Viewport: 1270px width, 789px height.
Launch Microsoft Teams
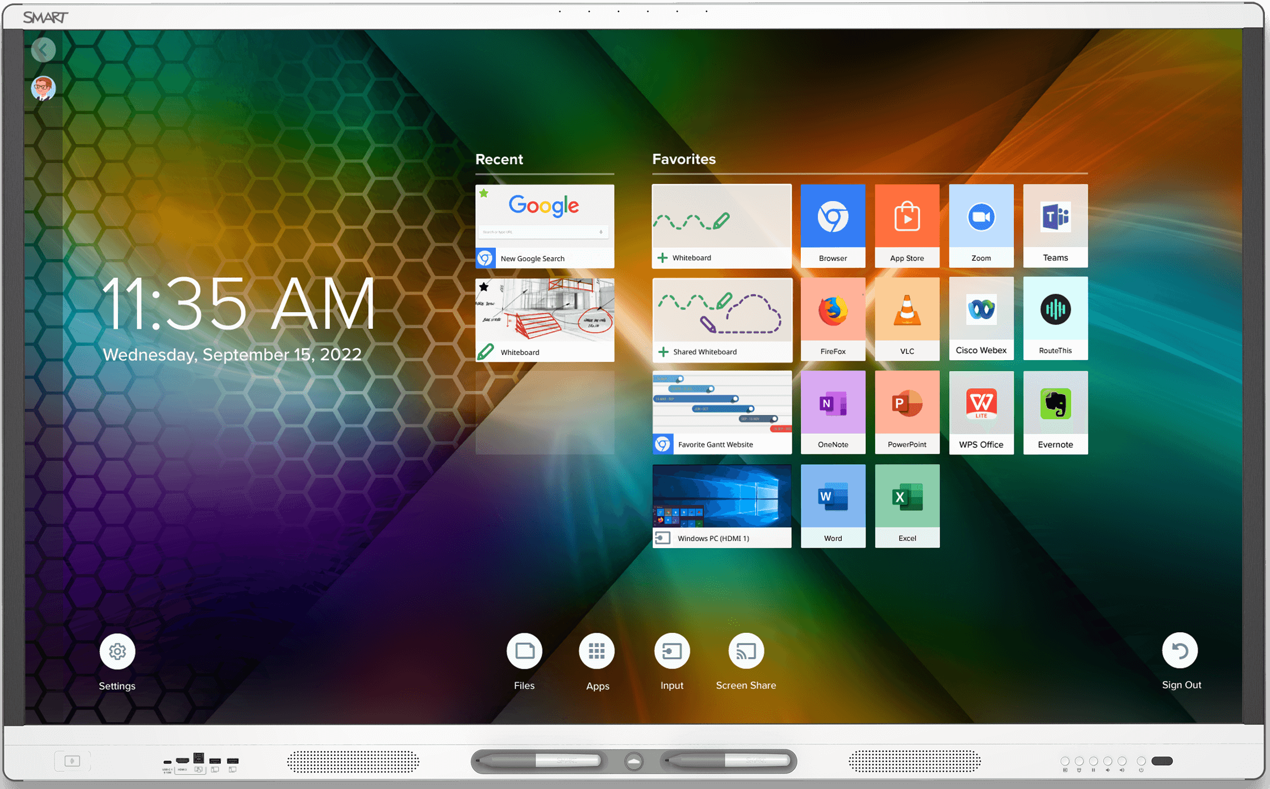pyautogui.click(x=1055, y=226)
